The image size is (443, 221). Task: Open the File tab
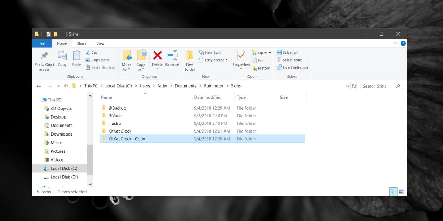pyautogui.click(x=42, y=43)
